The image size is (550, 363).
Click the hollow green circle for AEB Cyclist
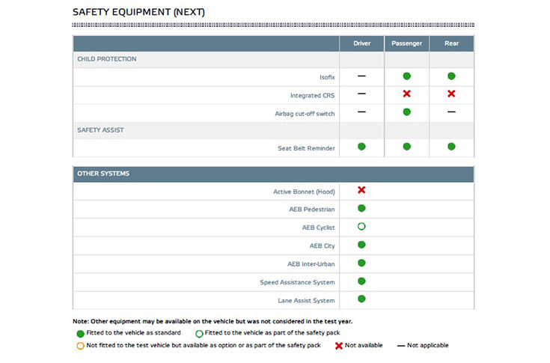(x=361, y=227)
